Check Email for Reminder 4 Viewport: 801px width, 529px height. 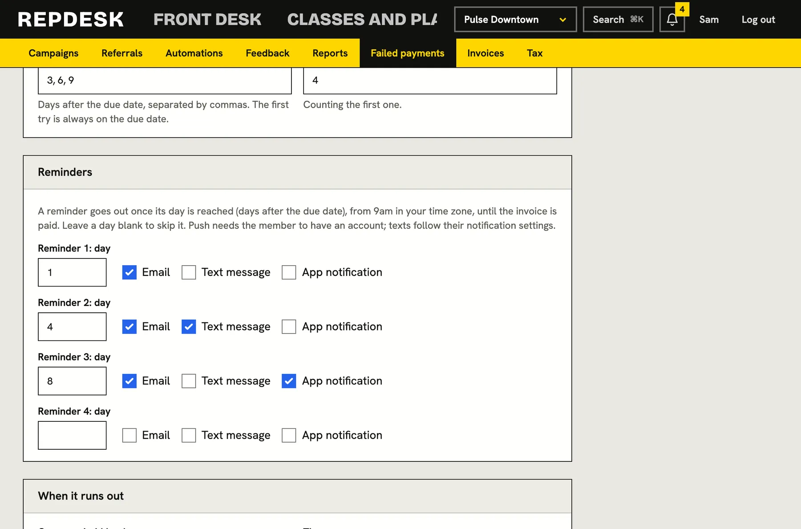click(129, 435)
